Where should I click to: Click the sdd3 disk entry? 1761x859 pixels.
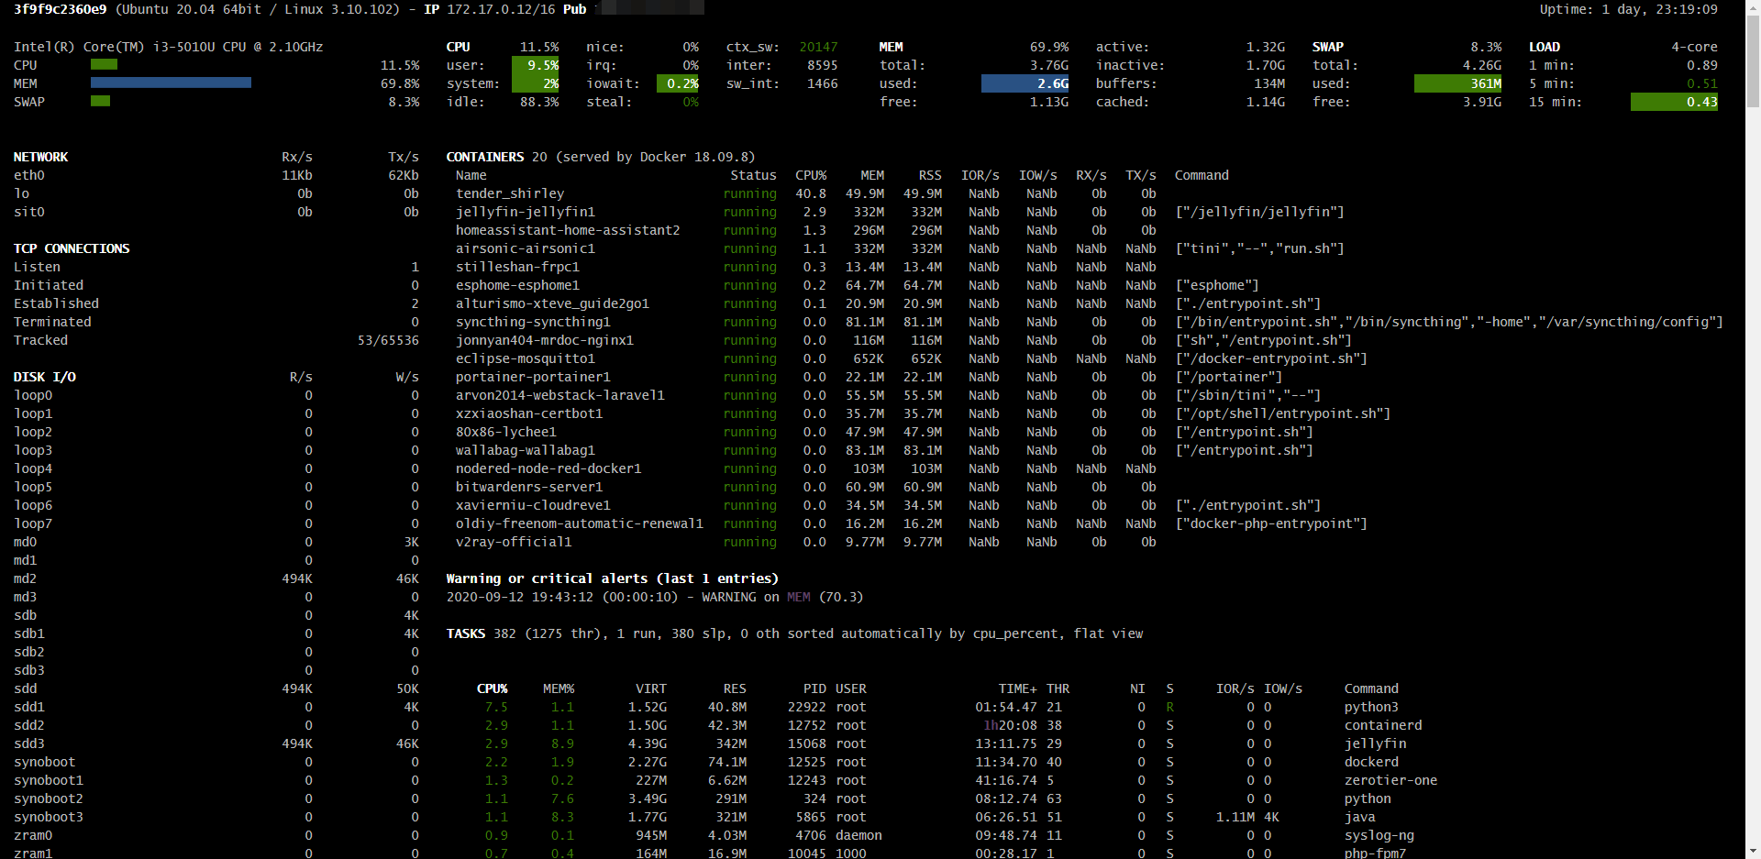click(x=29, y=743)
